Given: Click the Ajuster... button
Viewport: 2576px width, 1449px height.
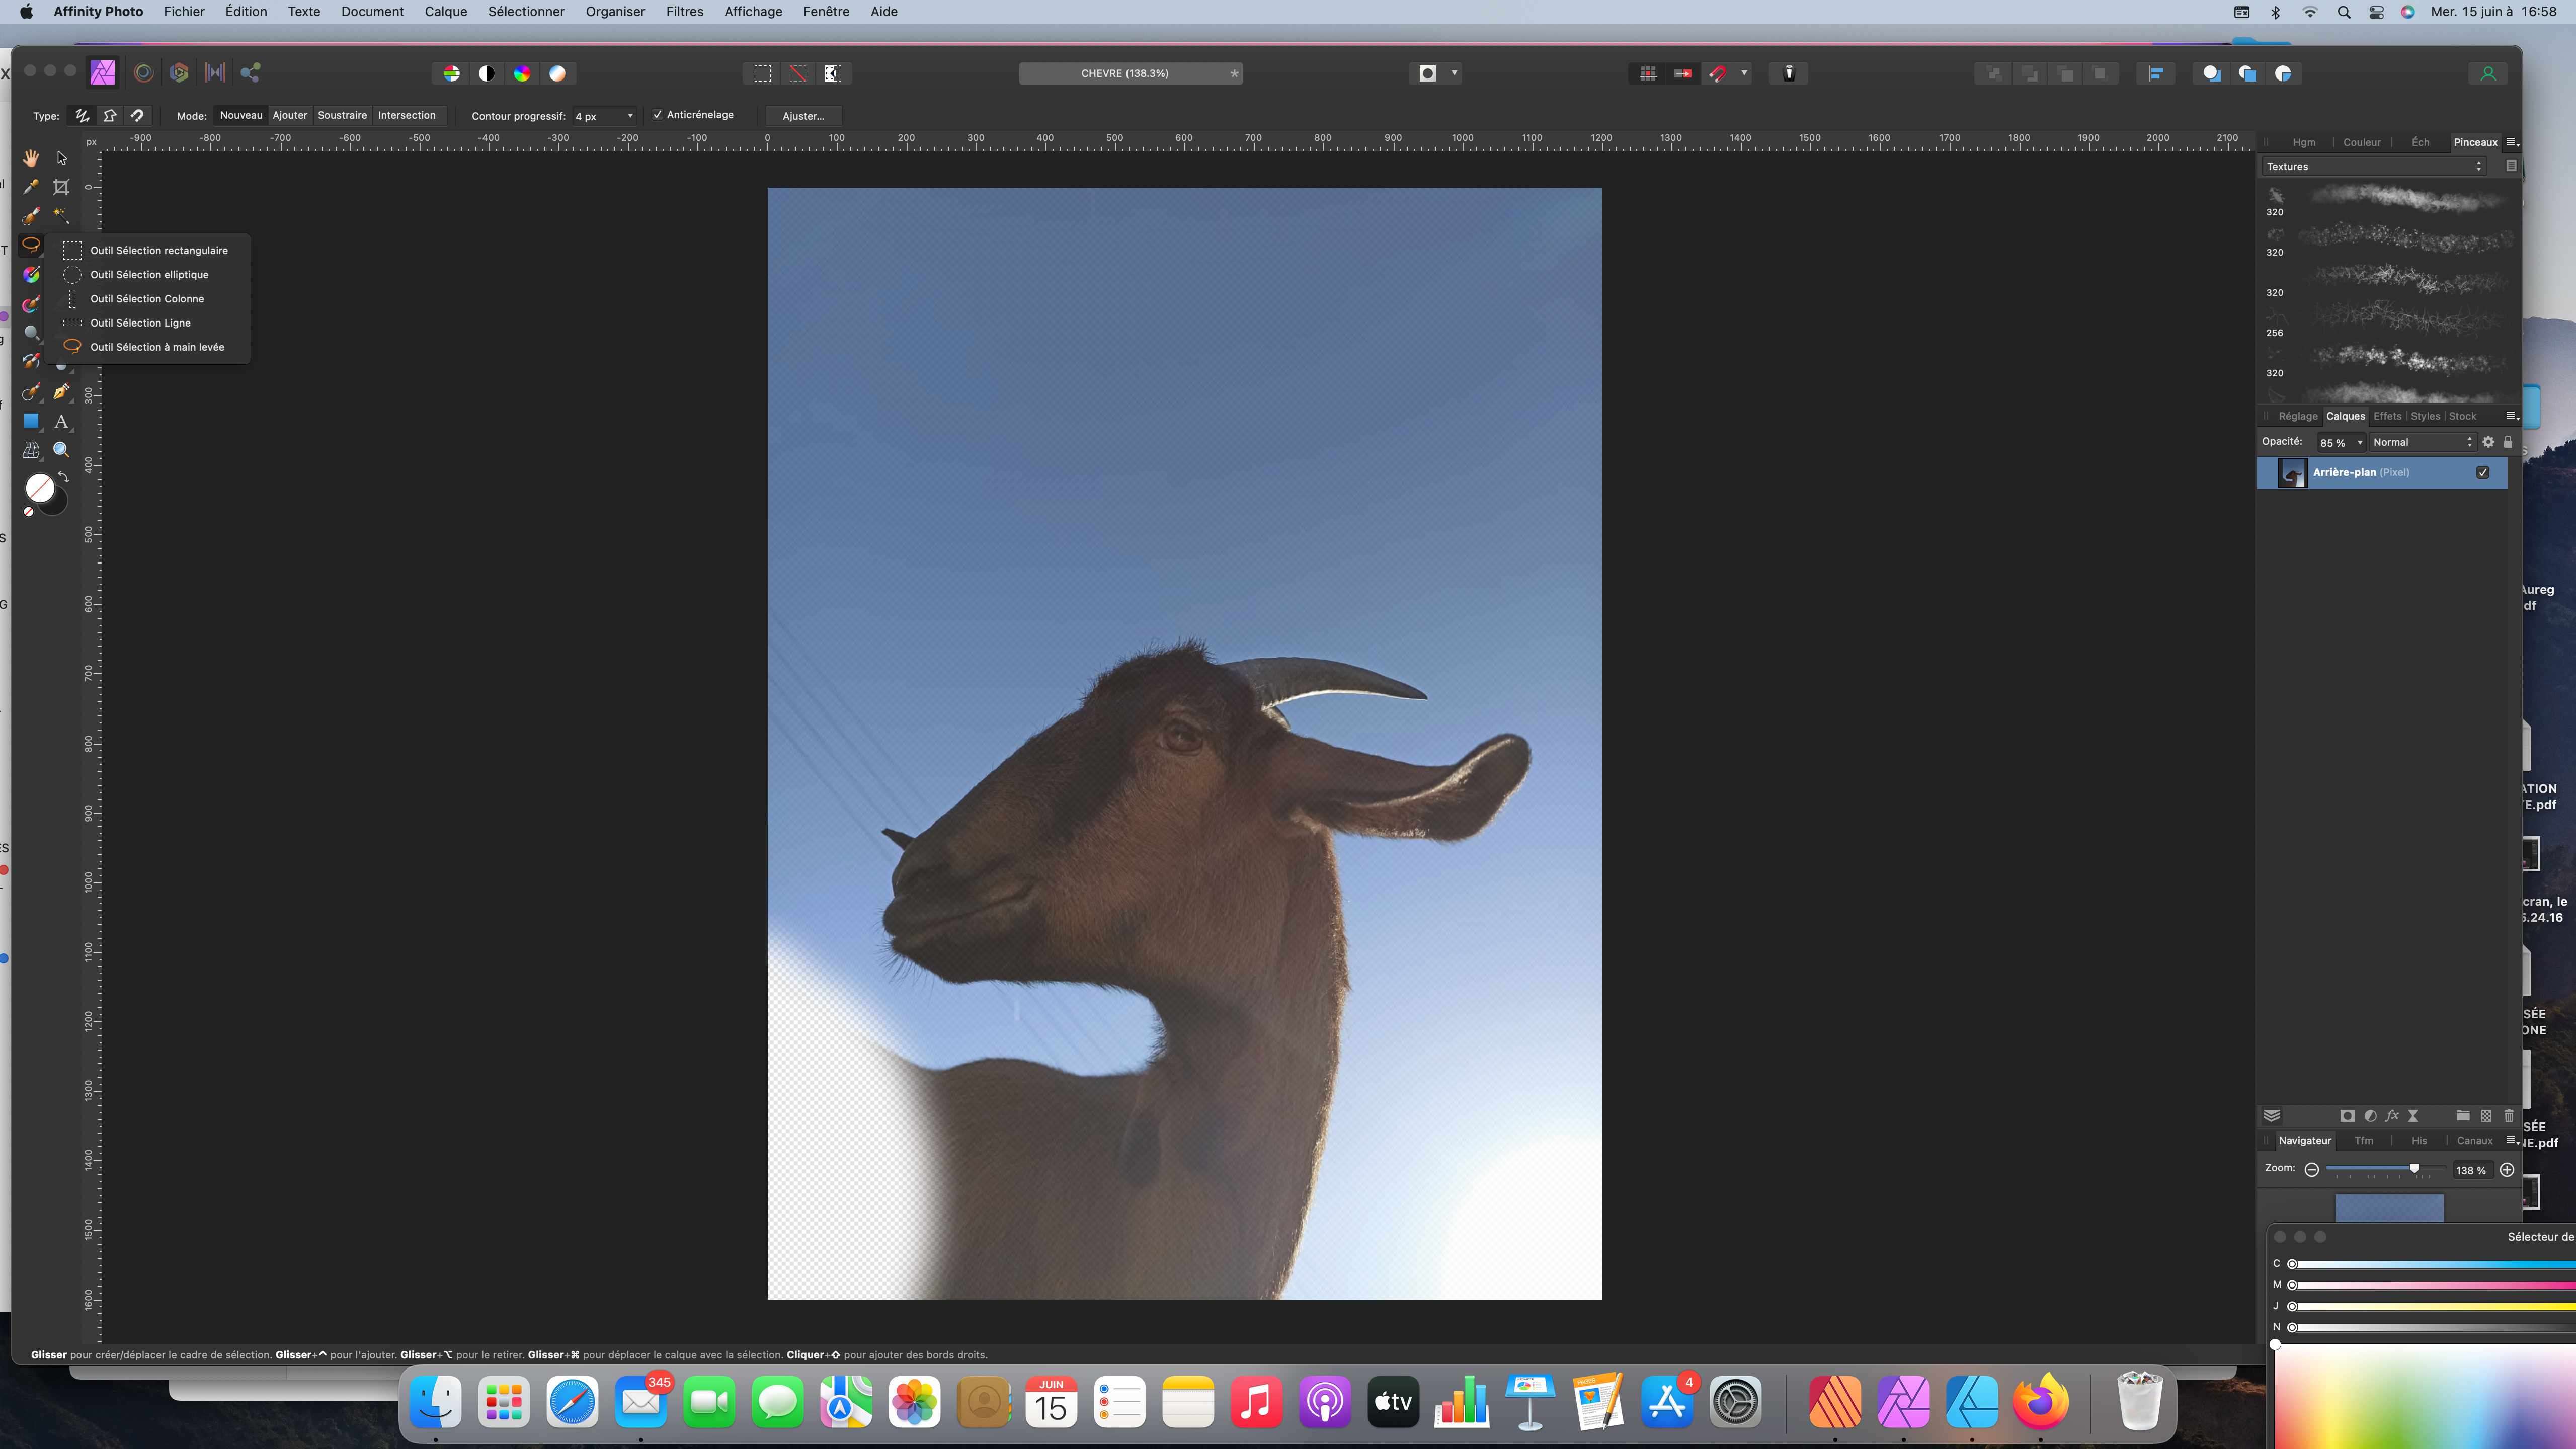Looking at the screenshot, I should coord(802,116).
